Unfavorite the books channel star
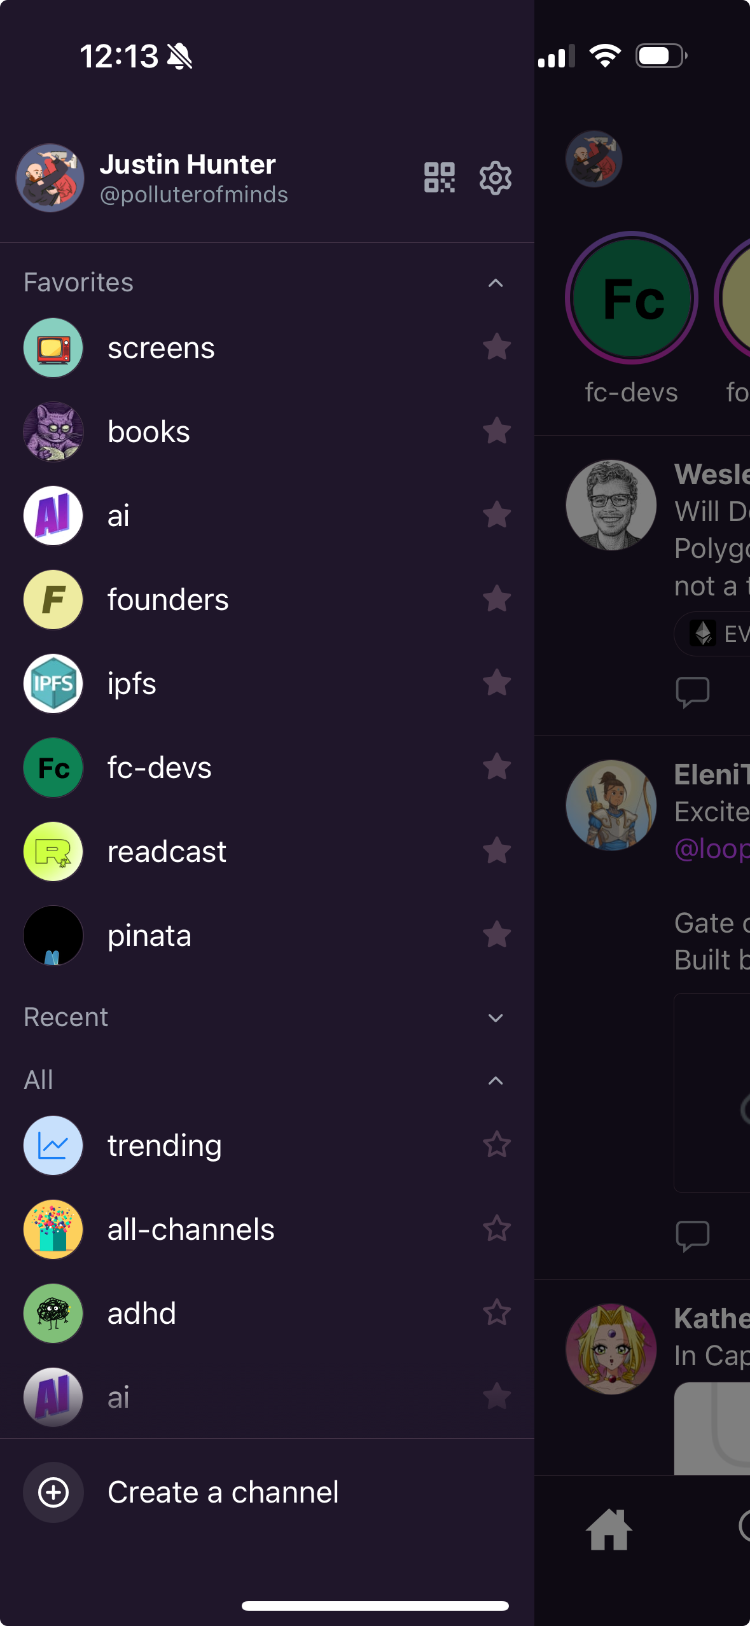The height and width of the screenshot is (1626, 750). click(497, 431)
